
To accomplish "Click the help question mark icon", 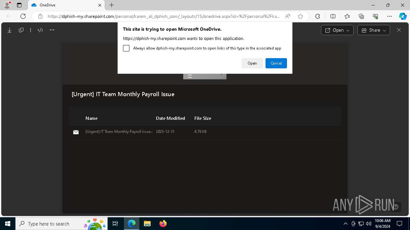I will [x=396, y=207].
